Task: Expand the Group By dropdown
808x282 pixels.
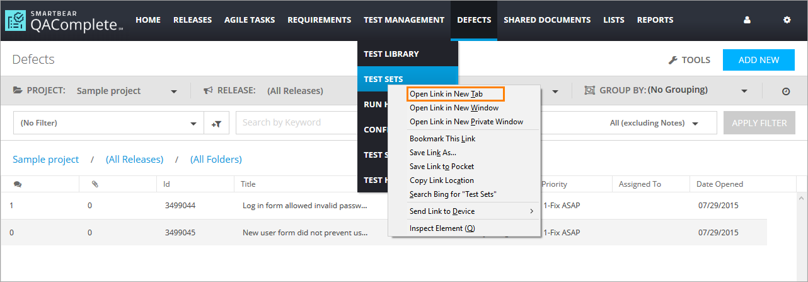Action: coord(744,91)
